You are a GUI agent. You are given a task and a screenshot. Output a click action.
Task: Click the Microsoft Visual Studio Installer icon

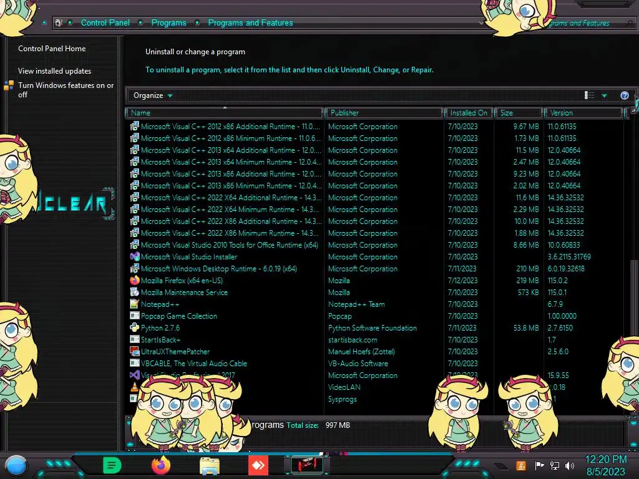[135, 256]
